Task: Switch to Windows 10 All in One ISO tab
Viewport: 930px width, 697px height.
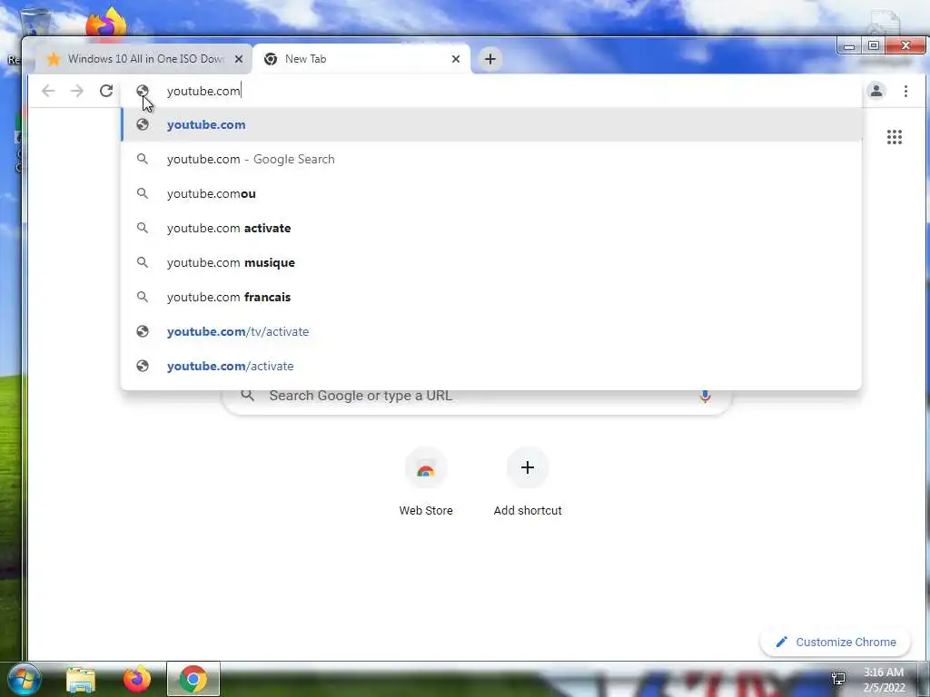Action: [143, 59]
